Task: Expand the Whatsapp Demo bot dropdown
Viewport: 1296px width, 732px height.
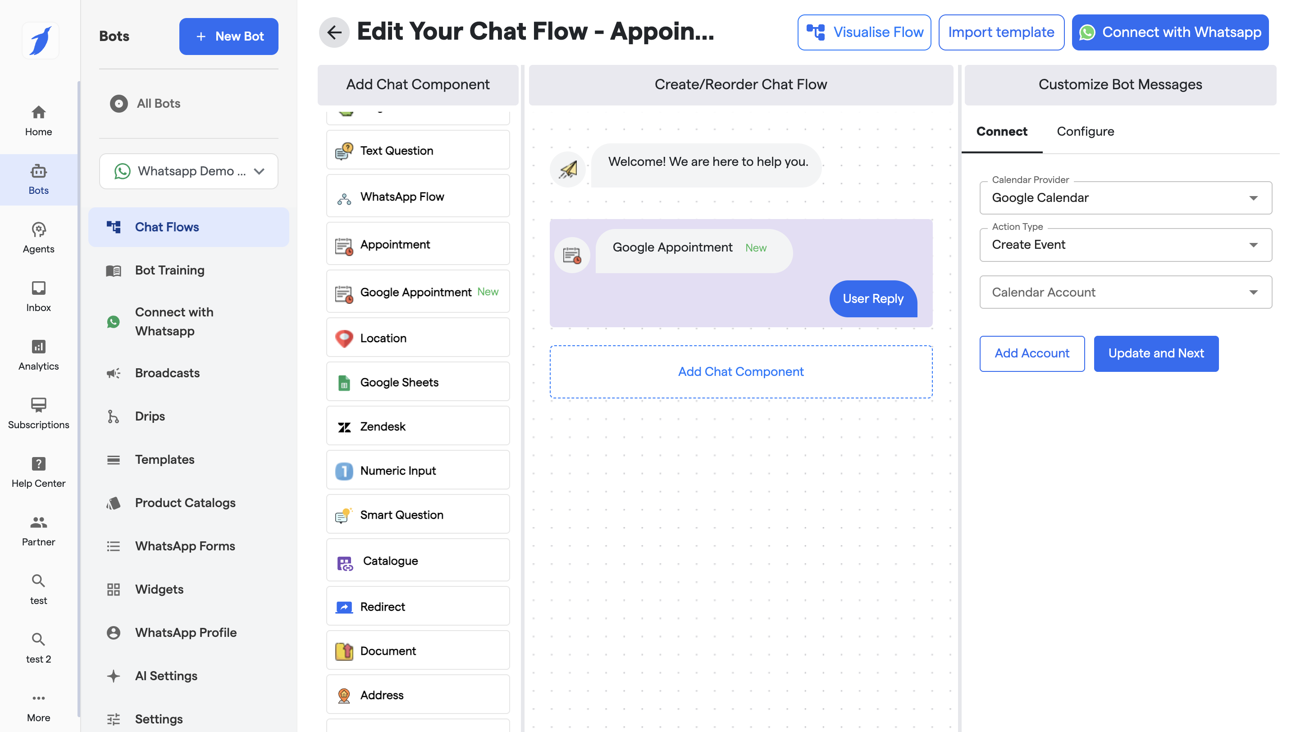Action: tap(189, 171)
